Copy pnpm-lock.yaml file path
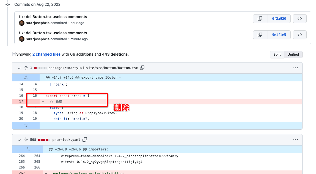 [x=85, y=139]
